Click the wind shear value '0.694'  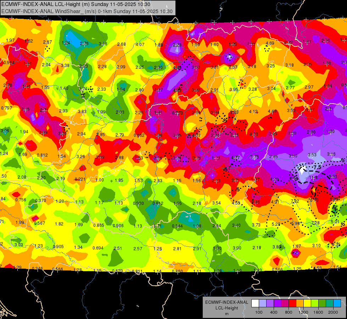point(98,248)
